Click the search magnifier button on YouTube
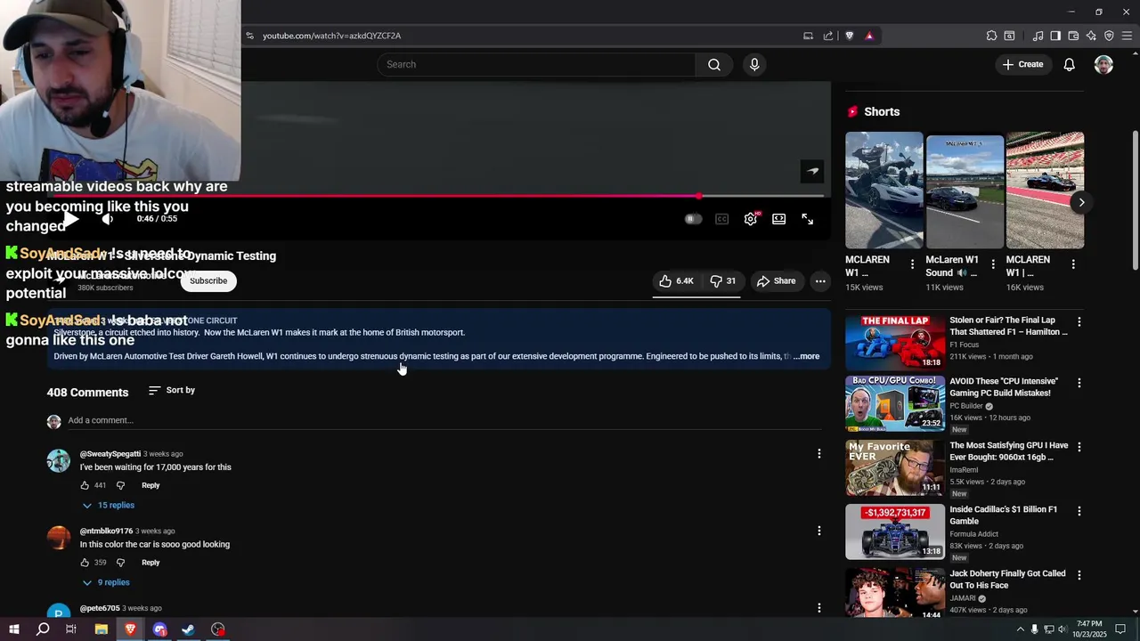Viewport: 1140px width, 641px height. tap(714, 64)
